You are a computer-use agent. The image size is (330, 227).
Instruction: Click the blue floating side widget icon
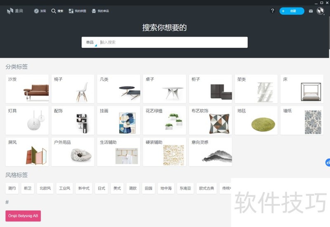328,162
